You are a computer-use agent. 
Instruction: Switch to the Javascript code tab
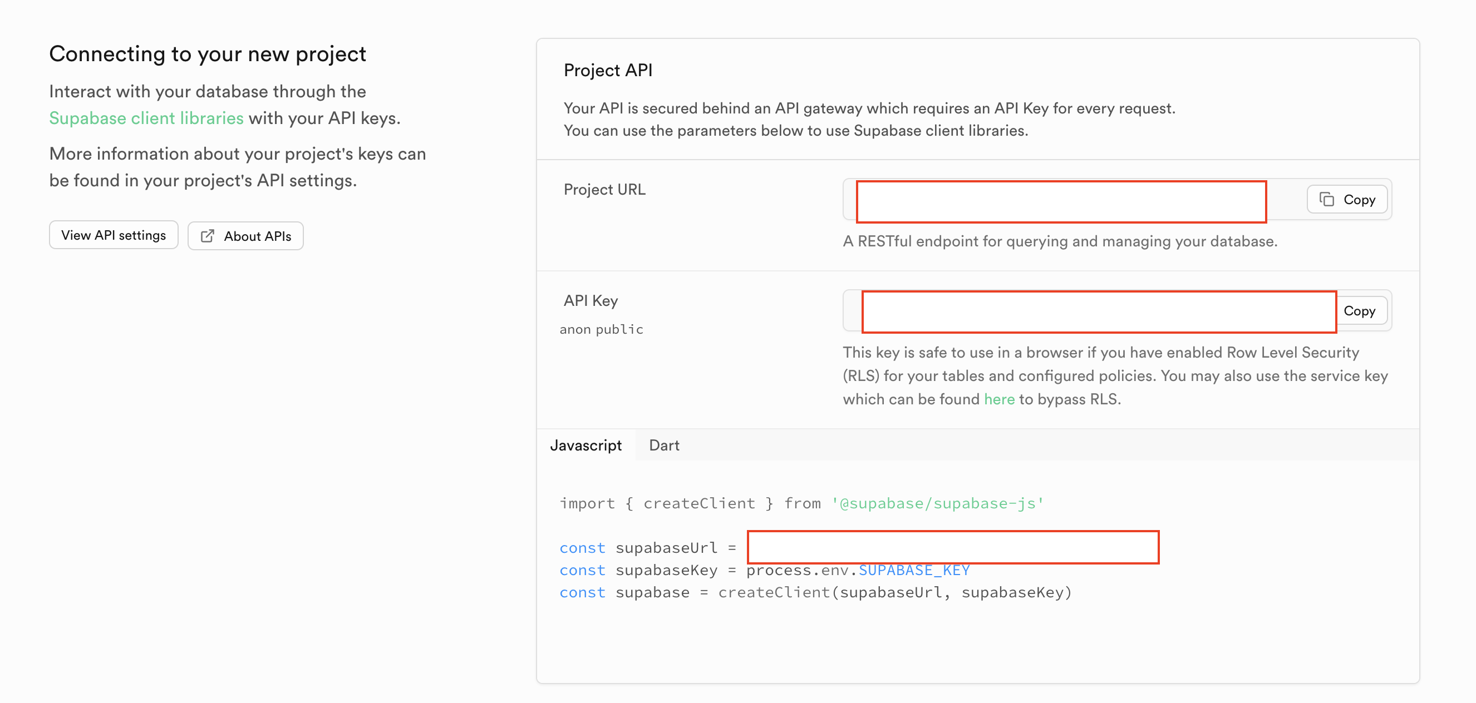[x=586, y=445]
